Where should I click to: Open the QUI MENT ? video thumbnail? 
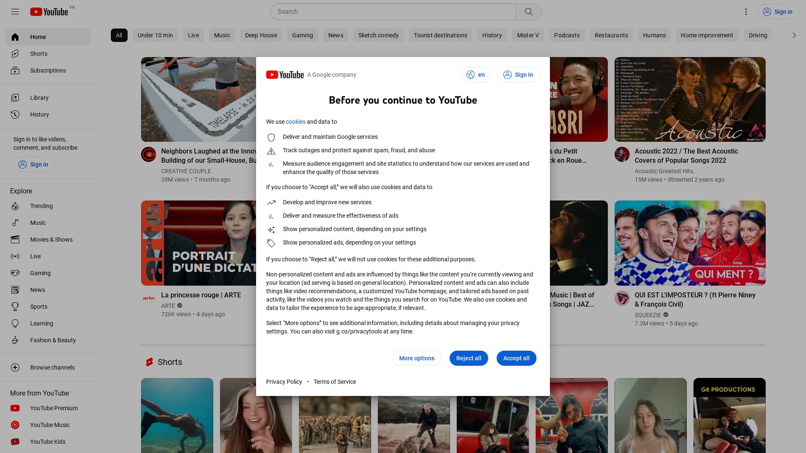click(x=690, y=243)
